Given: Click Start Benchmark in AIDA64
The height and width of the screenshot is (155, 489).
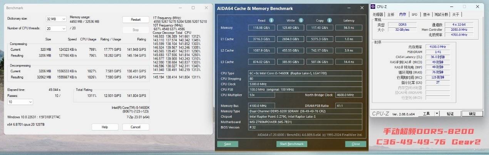Looking at the screenshot, I should pyautogui.click(x=291, y=144).
